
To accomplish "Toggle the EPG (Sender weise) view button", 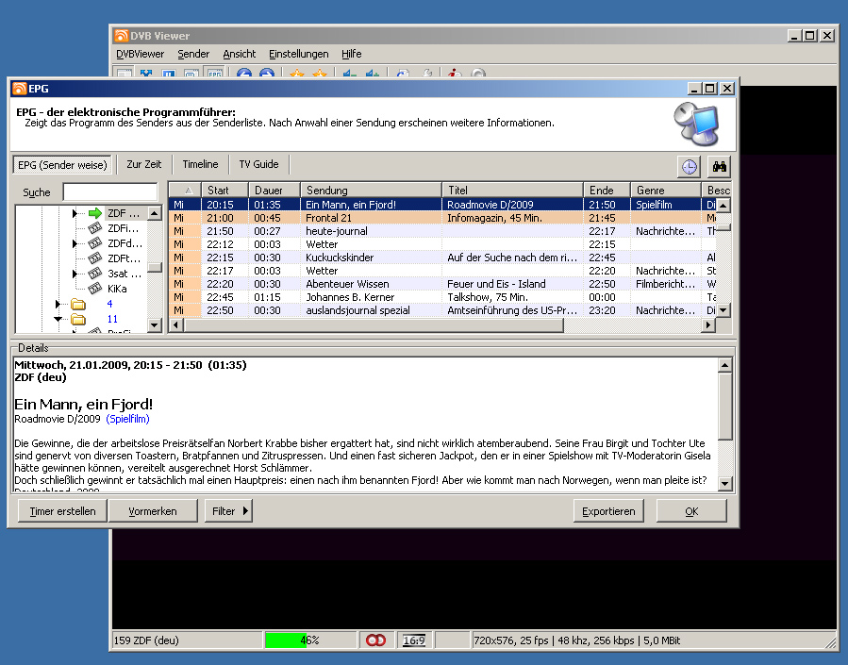I will pyautogui.click(x=62, y=164).
